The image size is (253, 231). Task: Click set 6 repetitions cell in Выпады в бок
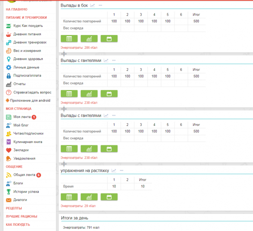point(181,21)
